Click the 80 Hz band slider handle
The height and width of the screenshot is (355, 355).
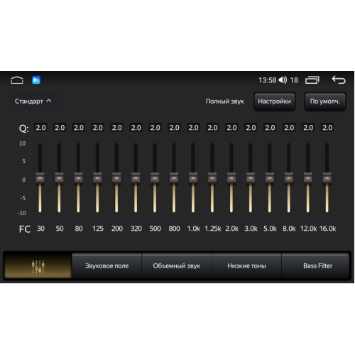(x=78, y=178)
